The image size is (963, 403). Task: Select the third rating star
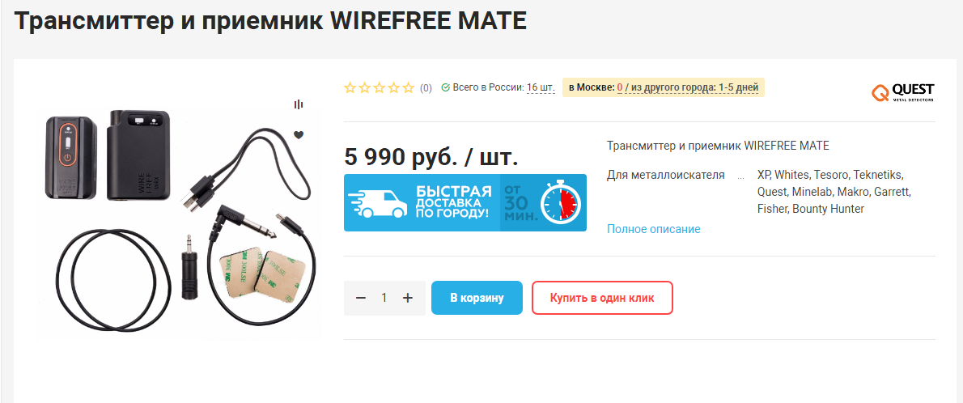(x=380, y=88)
